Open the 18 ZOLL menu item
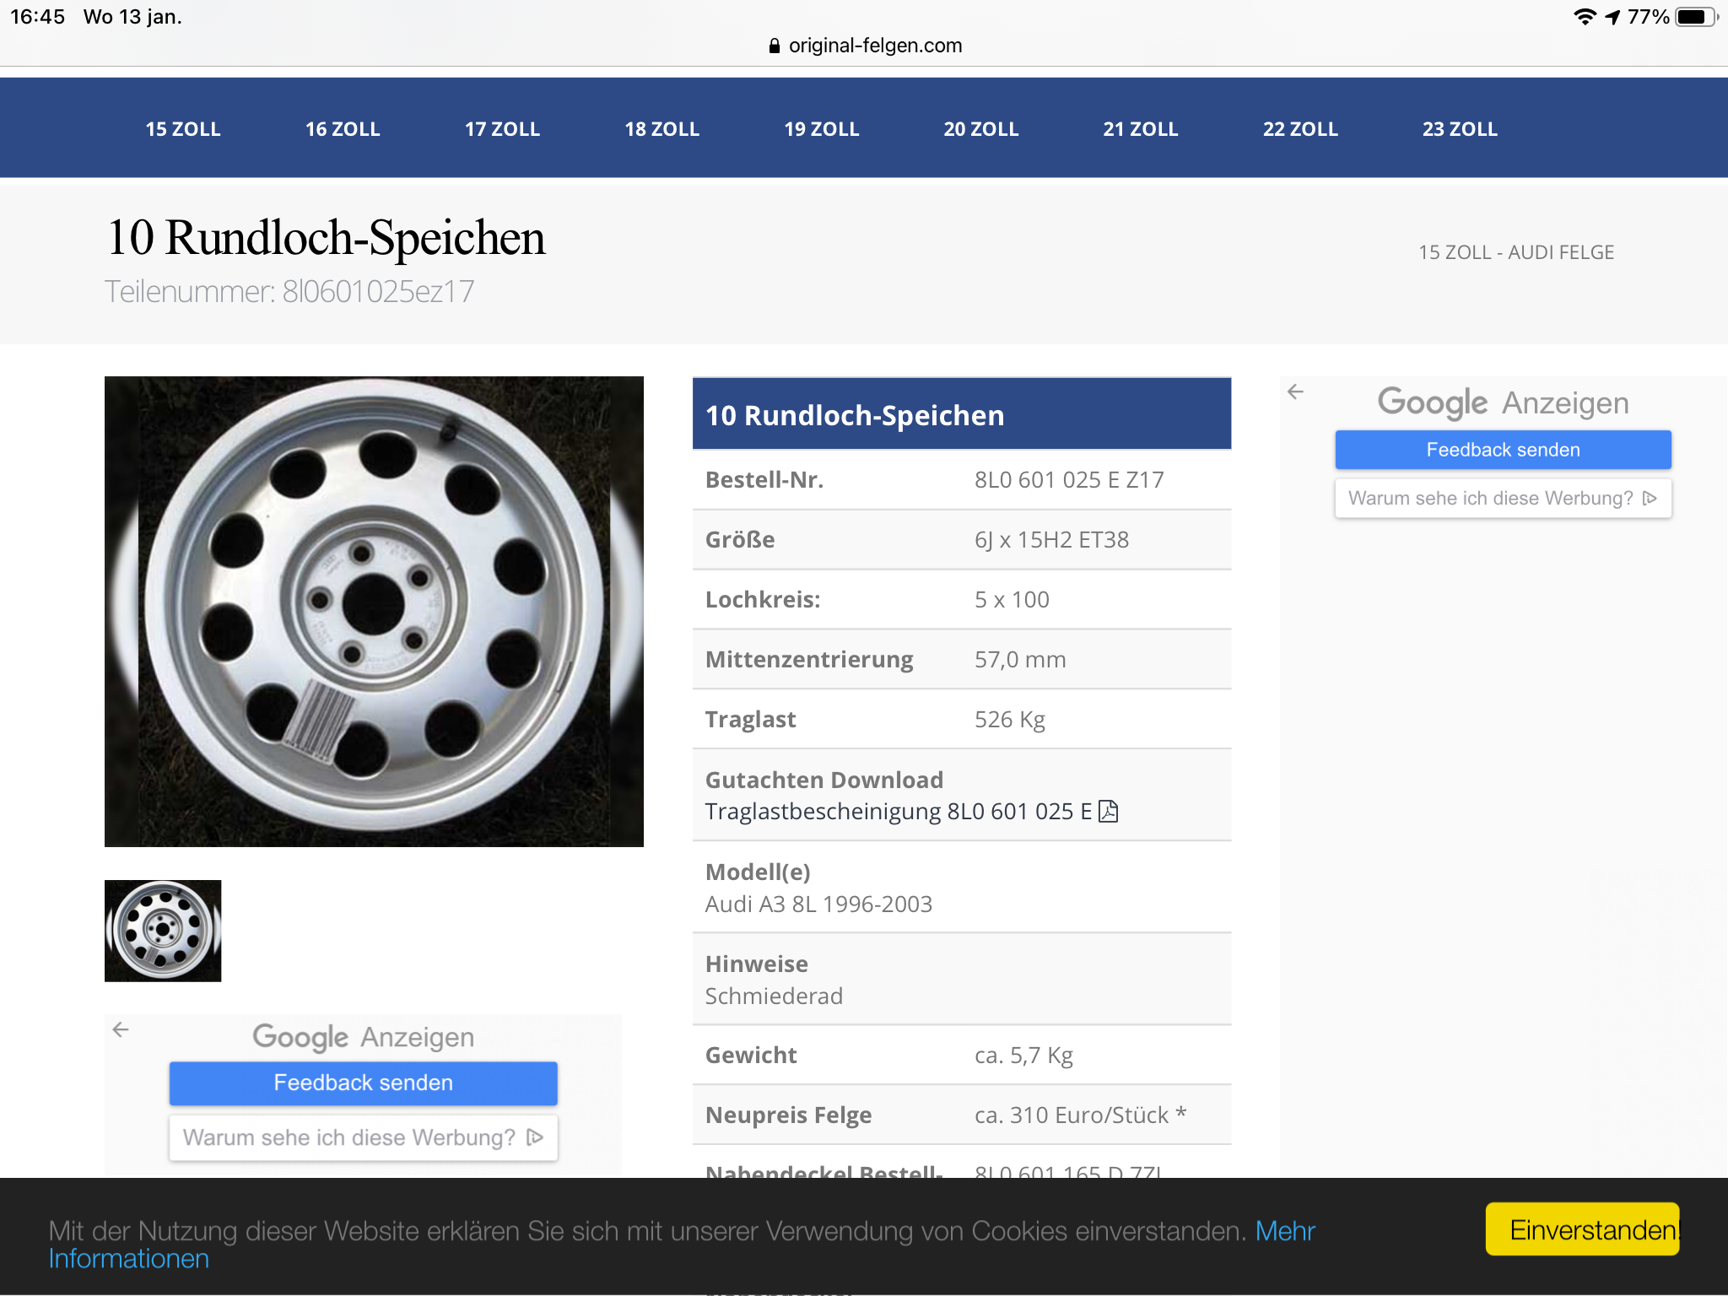This screenshot has height=1296, width=1728. click(x=661, y=129)
